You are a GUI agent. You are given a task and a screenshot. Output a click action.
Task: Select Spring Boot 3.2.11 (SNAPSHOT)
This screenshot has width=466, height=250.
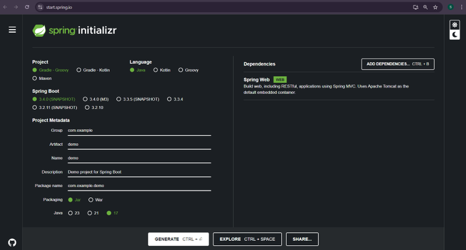pyautogui.click(x=55, y=107)
